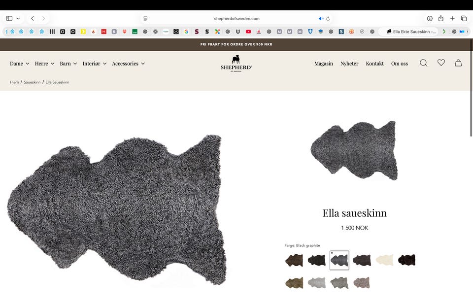Select the Ella Ekte Saueskinn tab

(409, 32)
